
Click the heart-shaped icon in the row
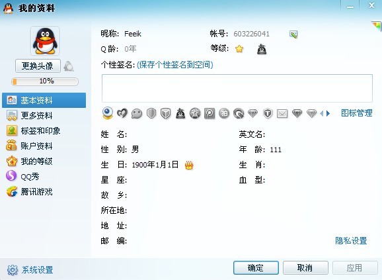coord(122,113)
